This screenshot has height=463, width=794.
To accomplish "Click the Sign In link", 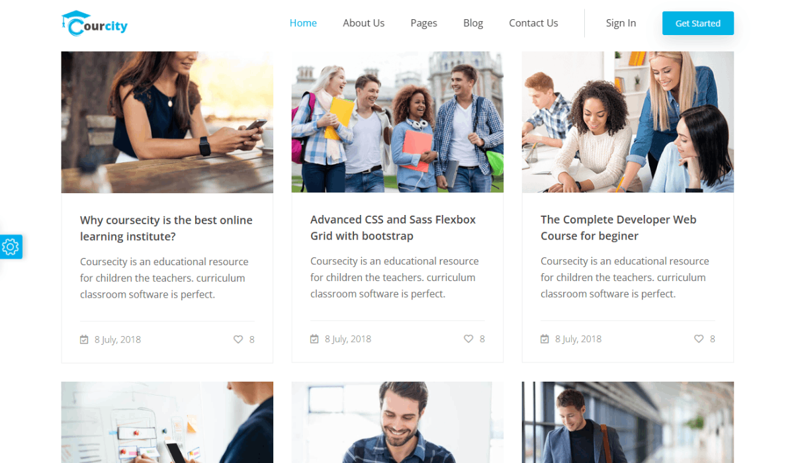I will coord(621,23).
